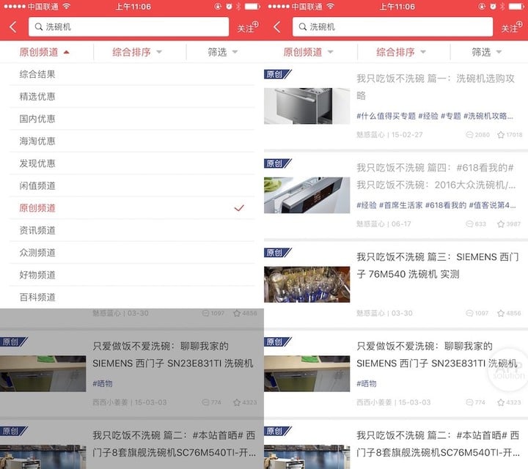Viewport: 528px width, 469px height.
Task: Tap 原创 badge on 篇一 article
Action: tap(277, 74)
